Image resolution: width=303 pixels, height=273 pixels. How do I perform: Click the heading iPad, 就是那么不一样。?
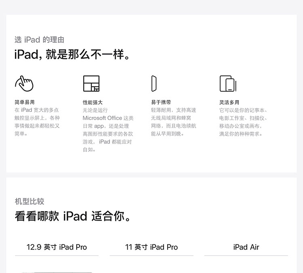(72, 54)
